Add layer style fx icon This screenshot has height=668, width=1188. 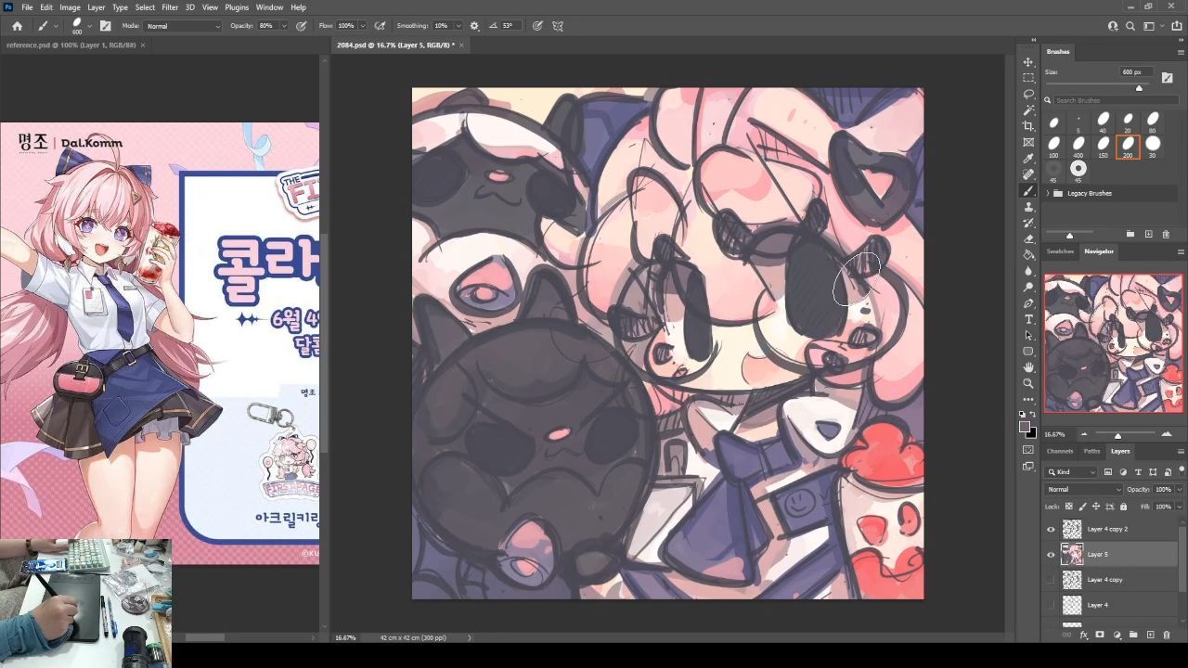click(x=1083, y=635)
